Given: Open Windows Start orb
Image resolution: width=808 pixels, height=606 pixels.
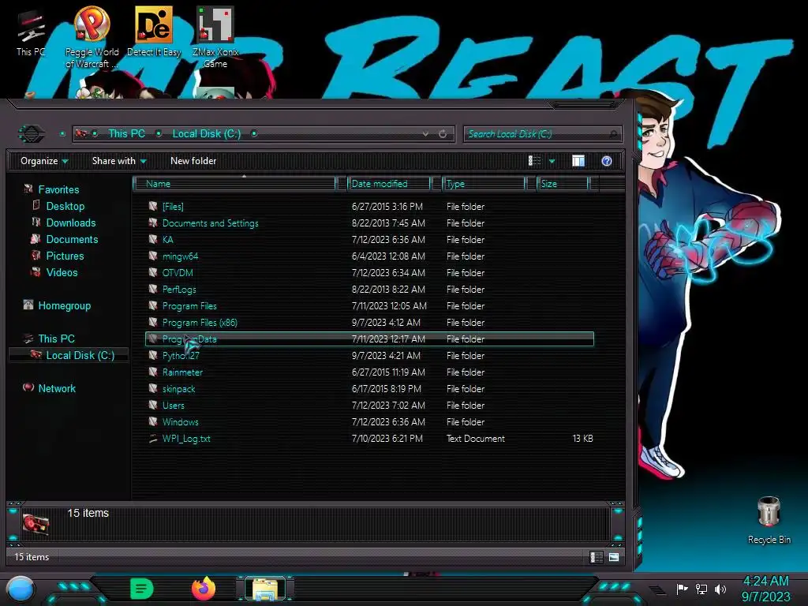Looking at the screenshot, I should click(x=21, y=589).
